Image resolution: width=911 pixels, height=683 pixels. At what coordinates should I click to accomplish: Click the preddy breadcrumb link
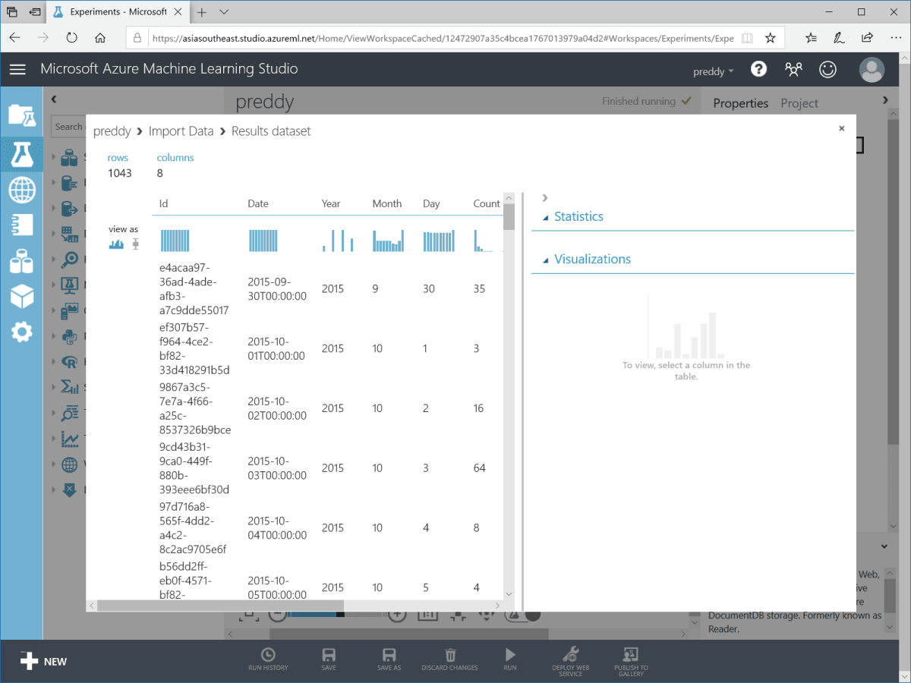pos(112,131)
